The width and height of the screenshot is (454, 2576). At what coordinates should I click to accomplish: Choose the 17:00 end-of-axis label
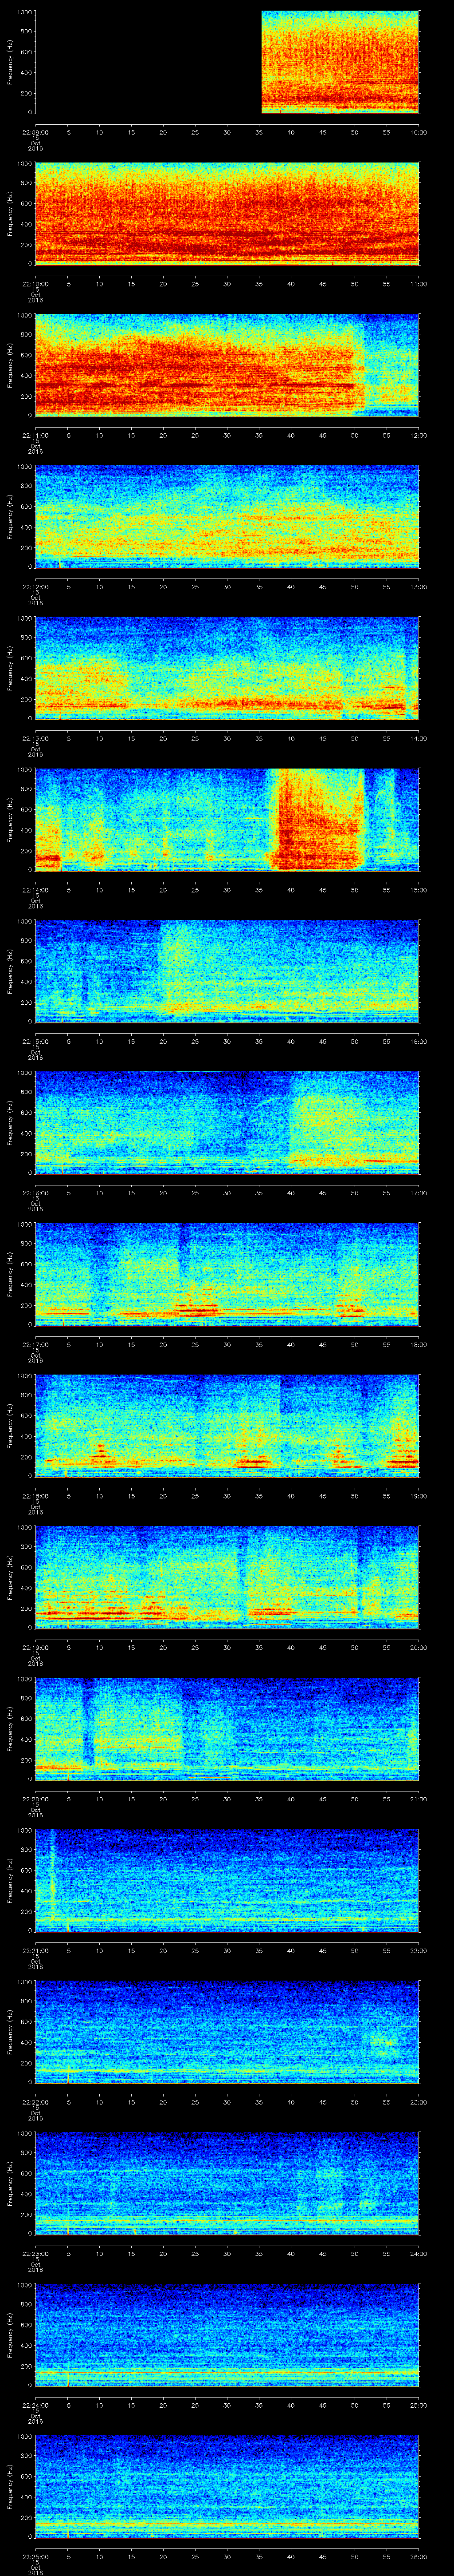(418, 1192)
